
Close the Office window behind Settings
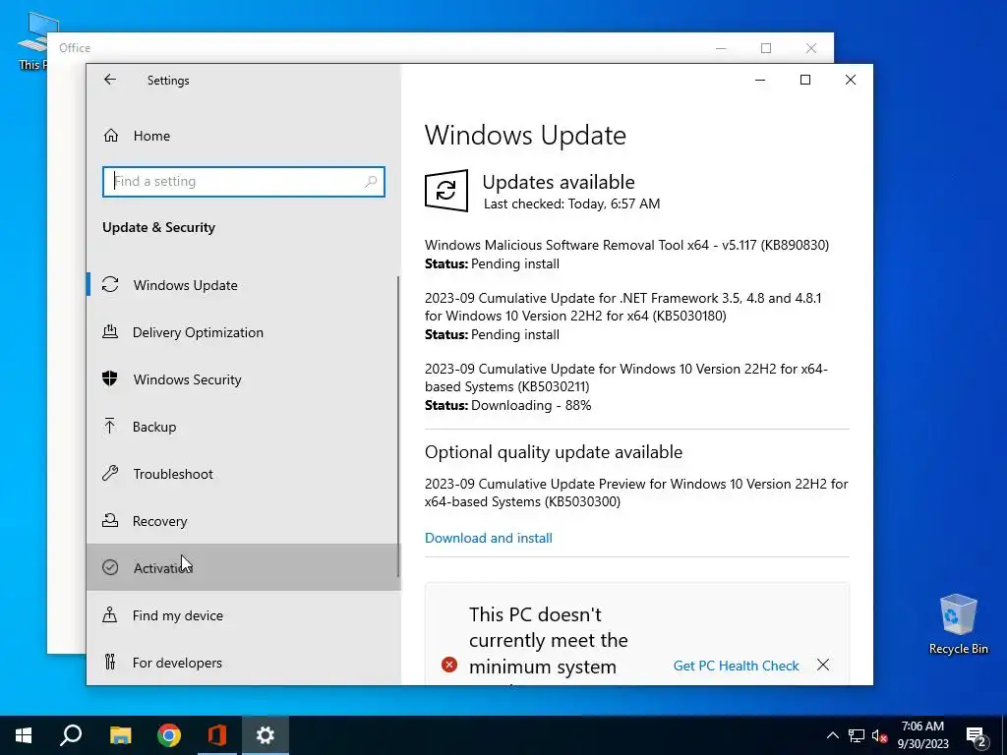click(811, 48)
